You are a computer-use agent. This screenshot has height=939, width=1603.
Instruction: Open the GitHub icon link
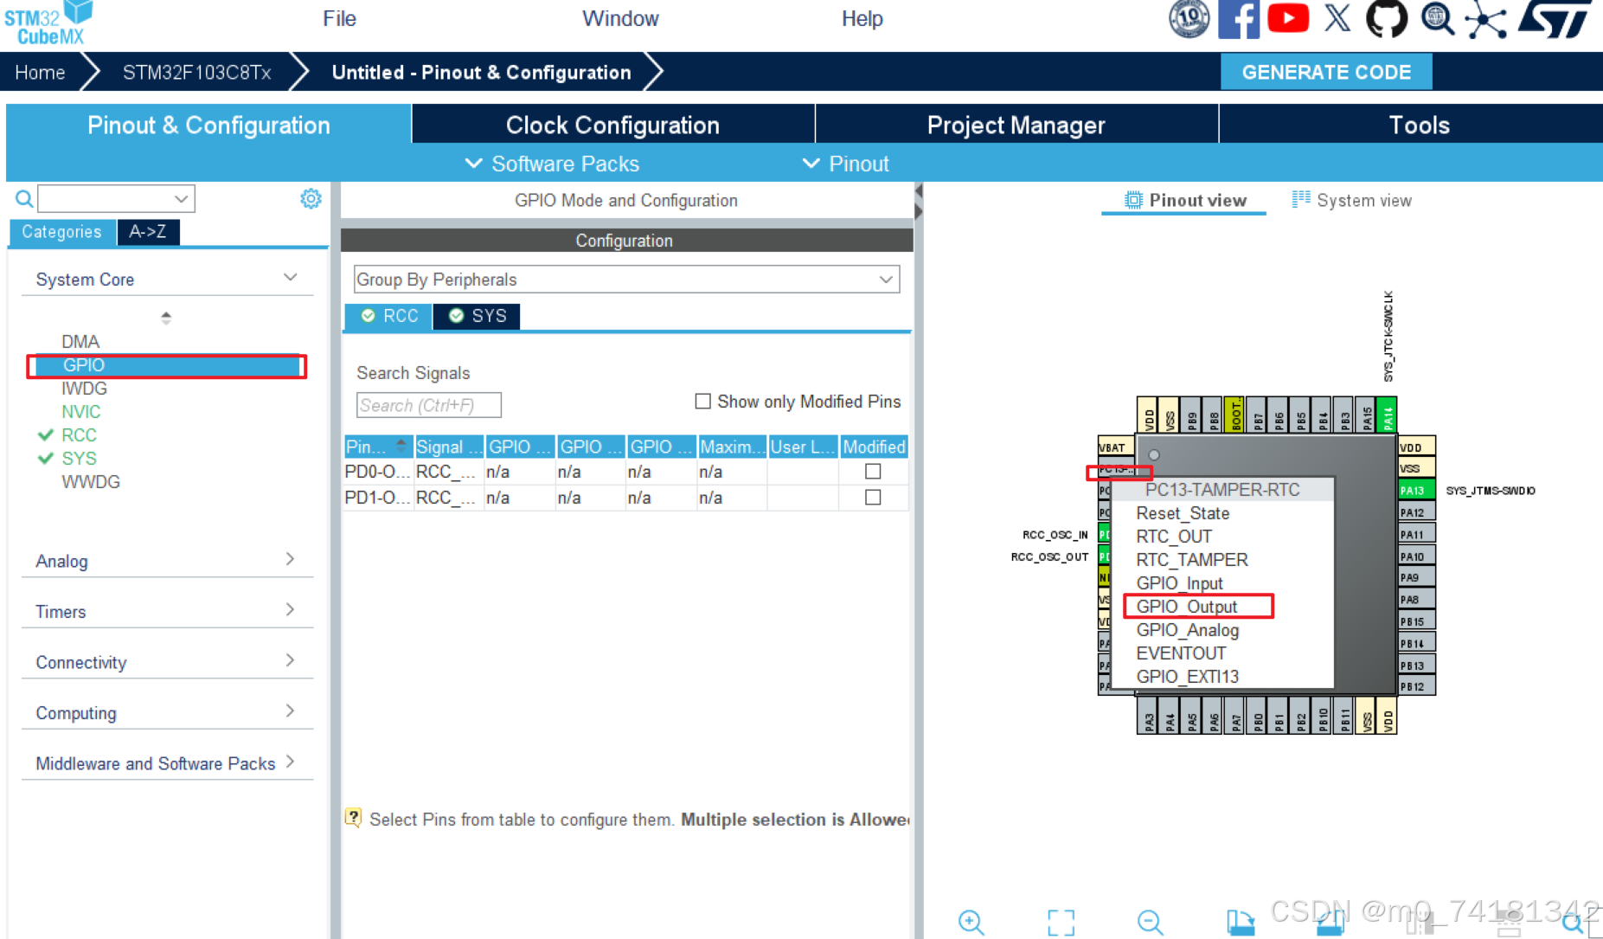click(1386, 18)
